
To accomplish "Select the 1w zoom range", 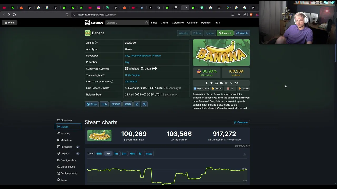I will tap(108, 154).
